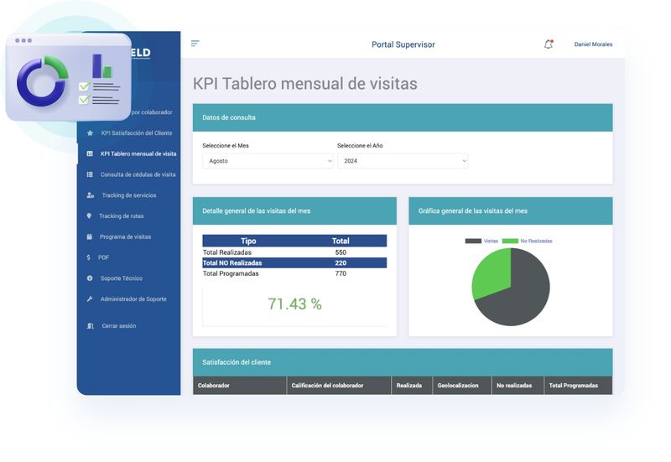Click the Geolocalizacion column header
The image size is (671, 462).
462,386
